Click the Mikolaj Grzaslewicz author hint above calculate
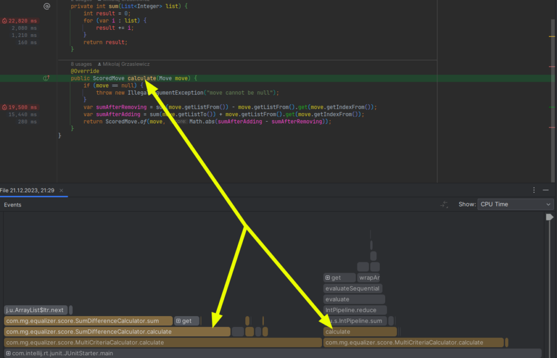The height and width of the screenshot is (358, 557). [x=123, y=64]
